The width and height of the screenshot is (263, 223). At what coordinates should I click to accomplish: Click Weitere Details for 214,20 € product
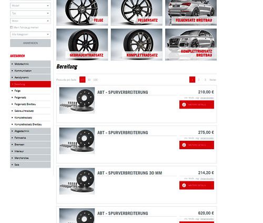tap(197, 186)
